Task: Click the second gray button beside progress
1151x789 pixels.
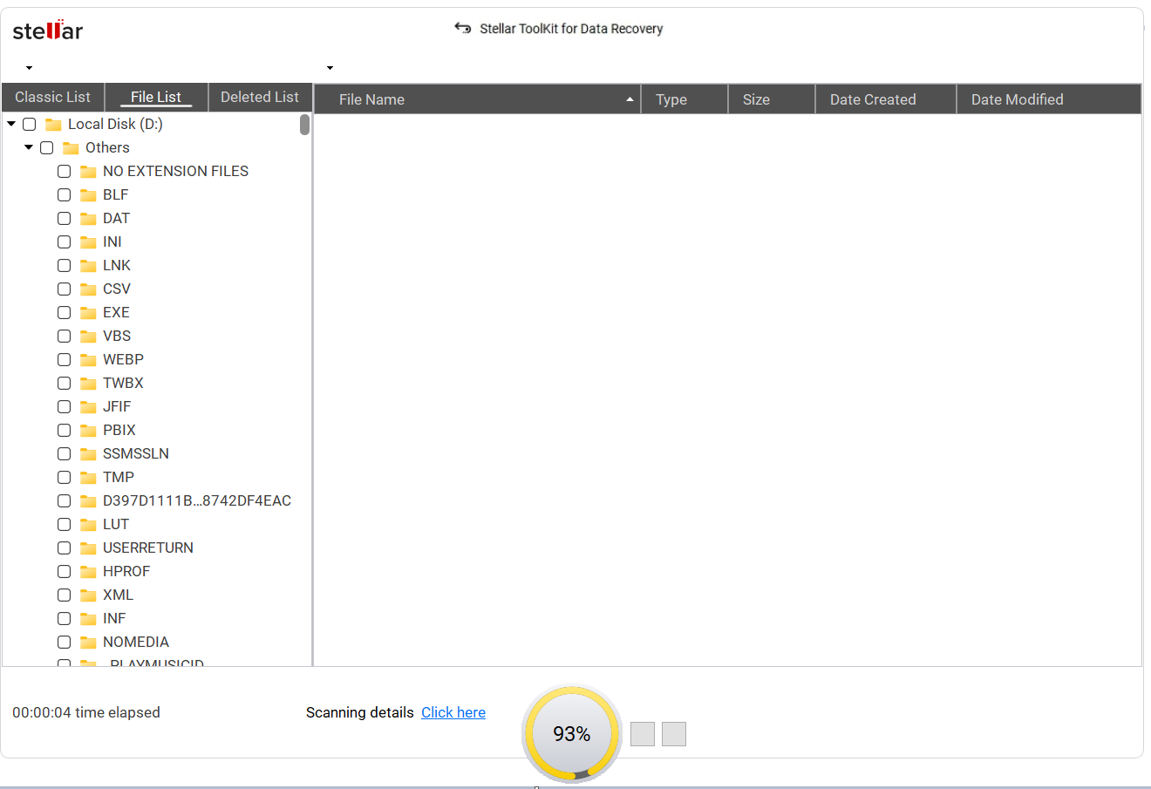Action: coord(674,734)
